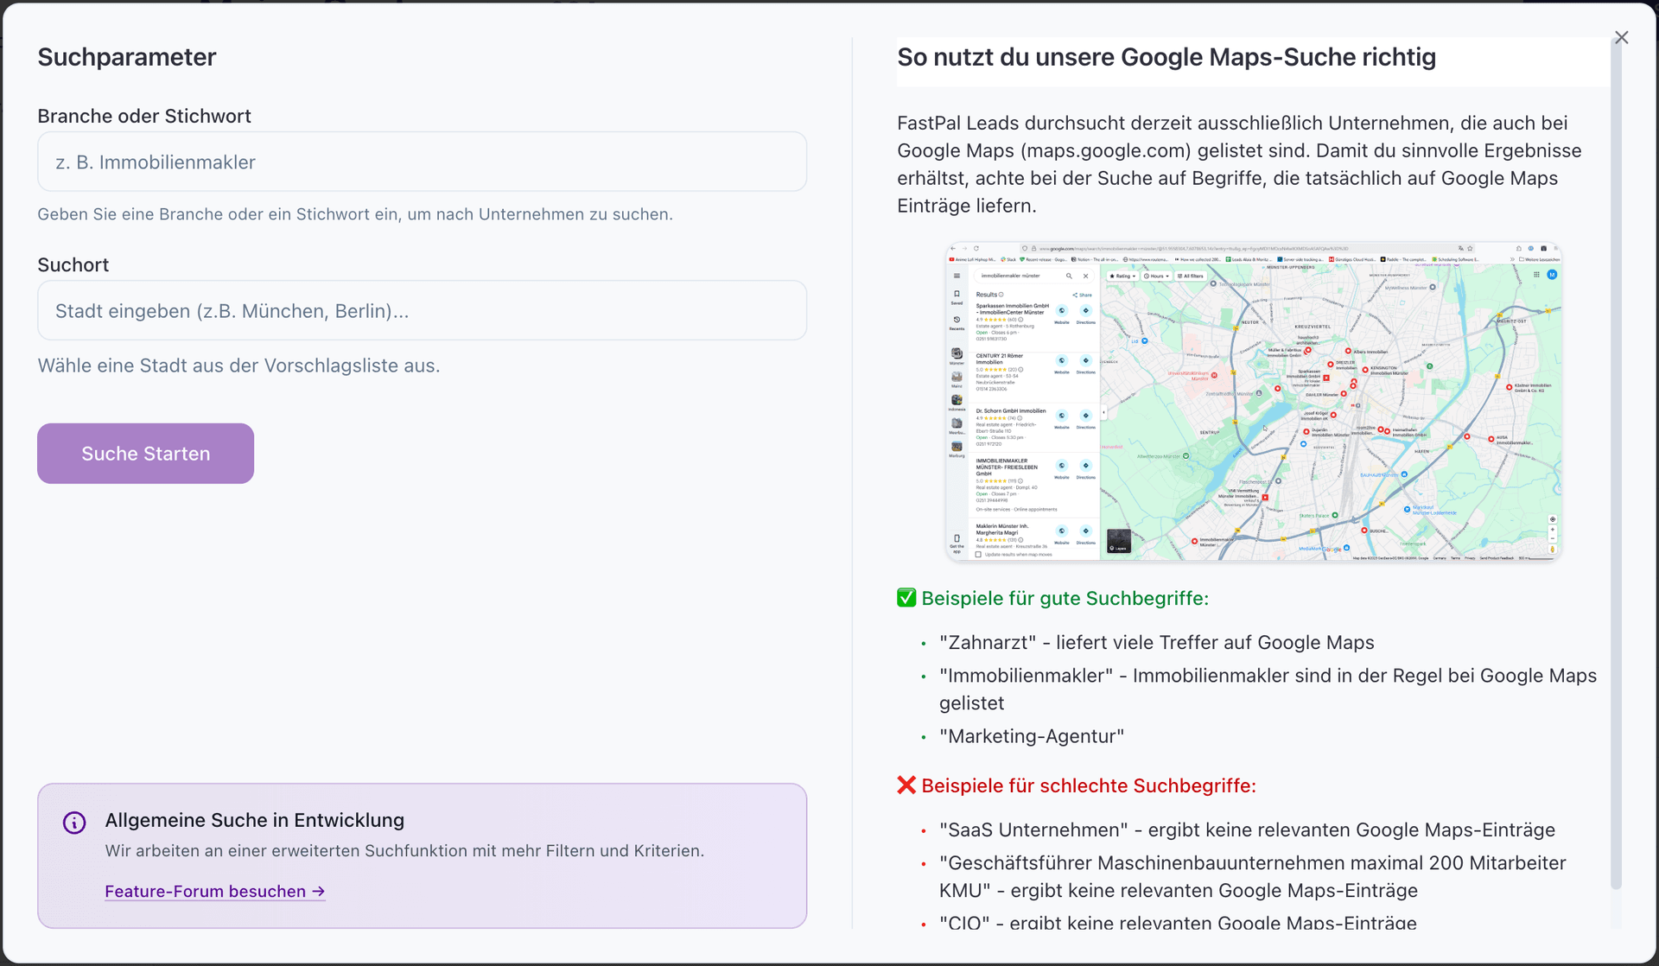
Task: Click the Branche oder Stichwort input field
Action: pyautogui.click(x=422, y=162)
